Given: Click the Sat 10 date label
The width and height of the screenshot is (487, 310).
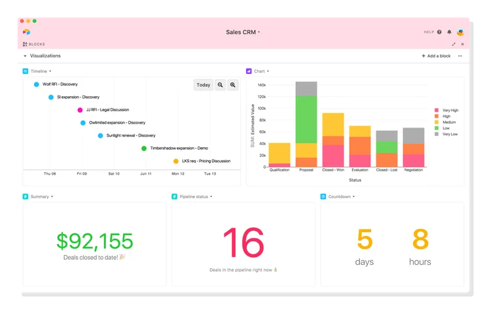Looking at the screenshot, I should coord(114,174).
